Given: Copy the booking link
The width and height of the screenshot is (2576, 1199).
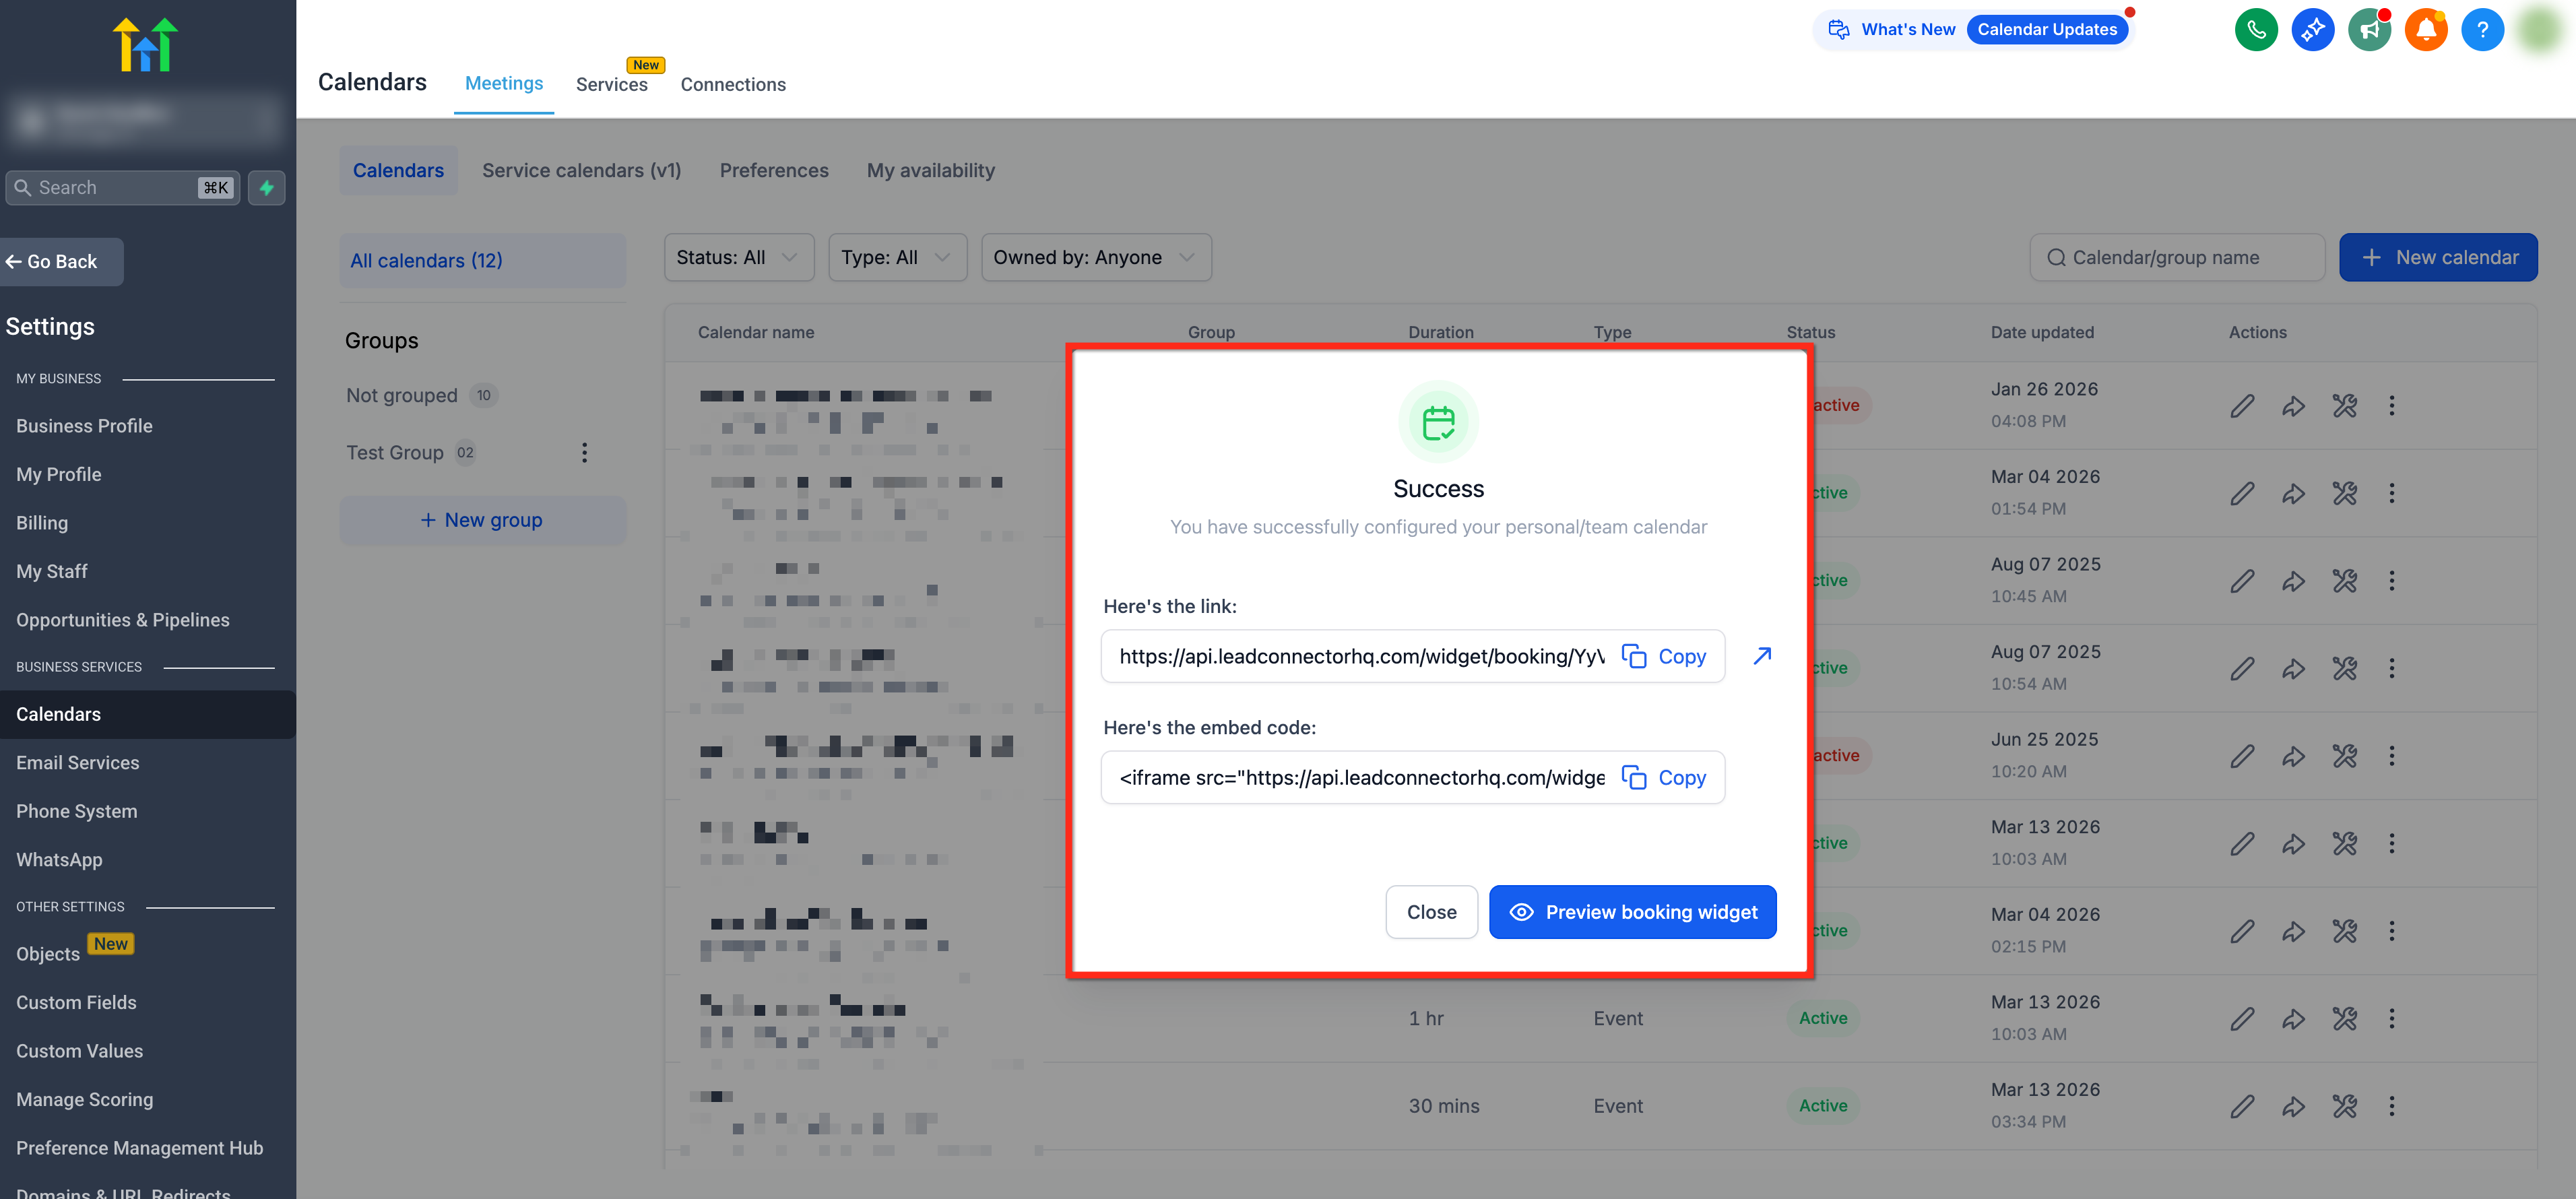Looking at the screenshot, I should 1664,657.
